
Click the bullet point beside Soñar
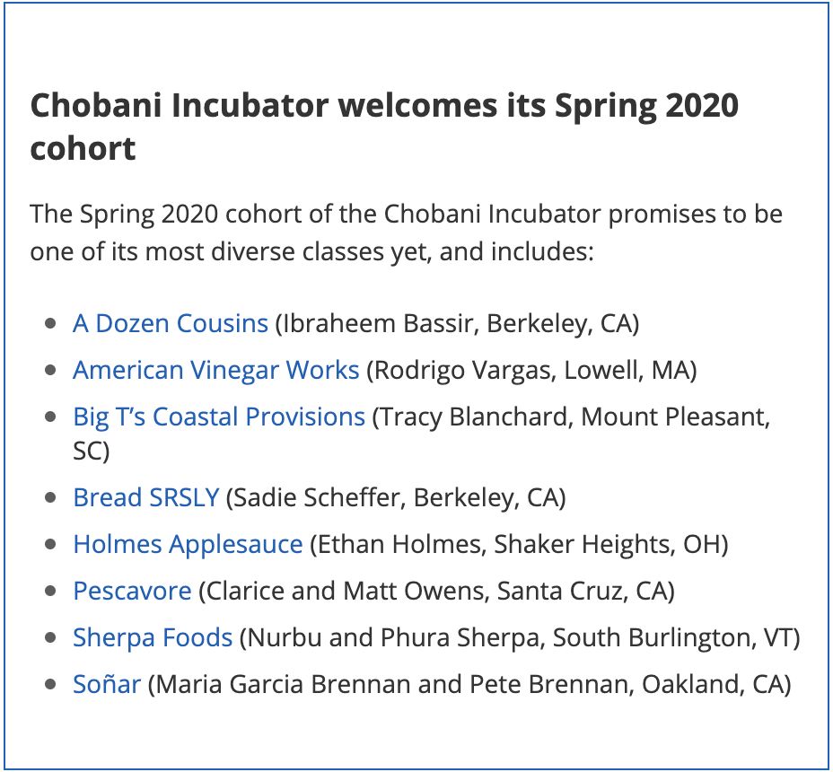51,684
